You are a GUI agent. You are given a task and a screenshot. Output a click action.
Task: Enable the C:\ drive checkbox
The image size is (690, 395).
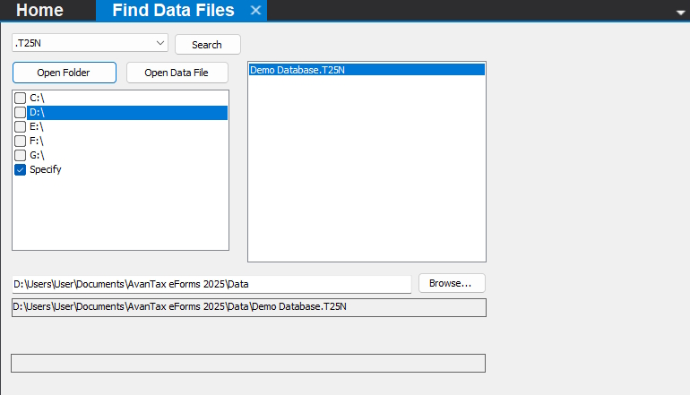[x=21, y=98]
